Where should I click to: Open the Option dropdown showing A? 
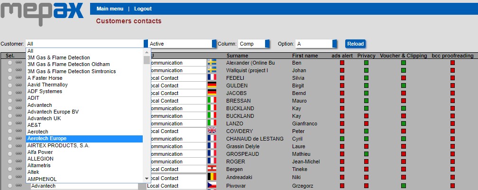316,44
